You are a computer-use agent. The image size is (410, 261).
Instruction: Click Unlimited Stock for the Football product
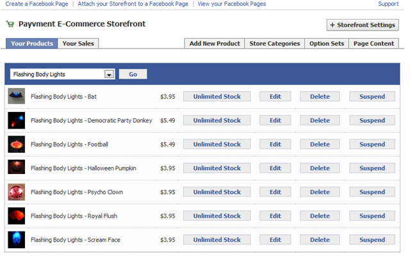(217, 144)
